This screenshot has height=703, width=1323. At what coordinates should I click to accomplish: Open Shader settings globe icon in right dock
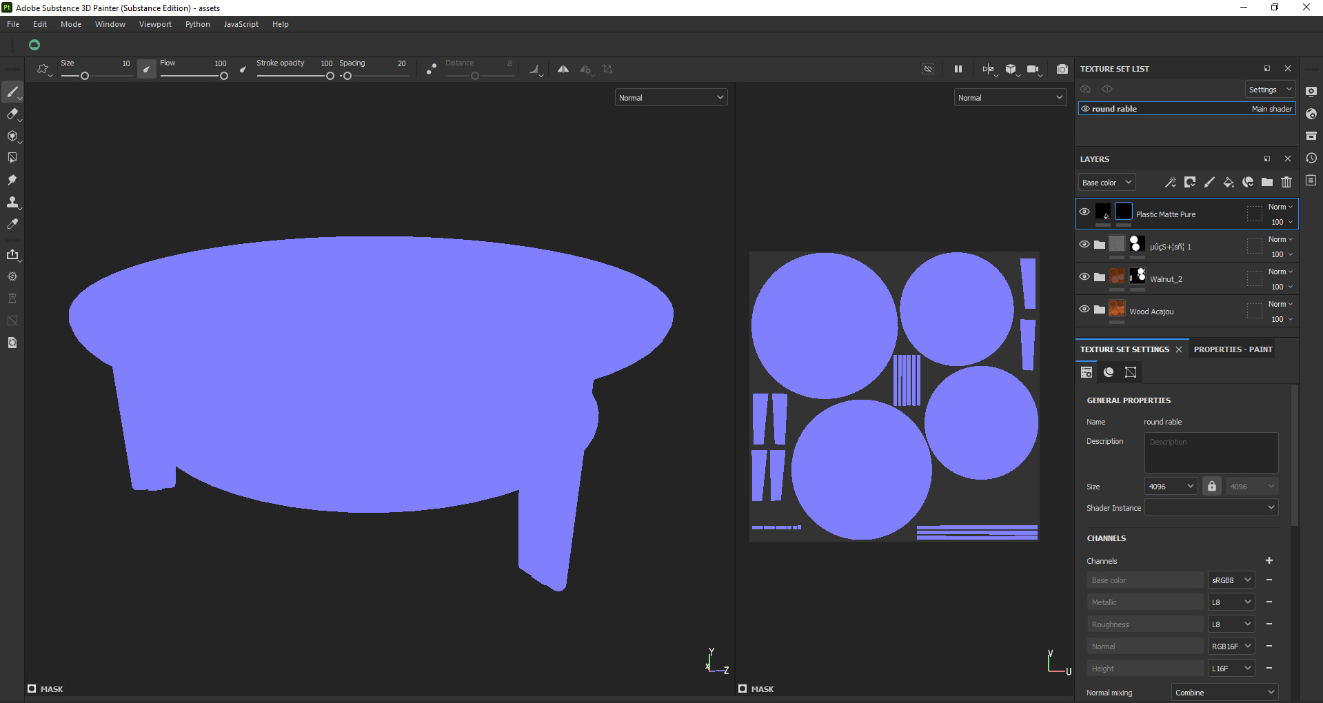[x=1311, y=114]
